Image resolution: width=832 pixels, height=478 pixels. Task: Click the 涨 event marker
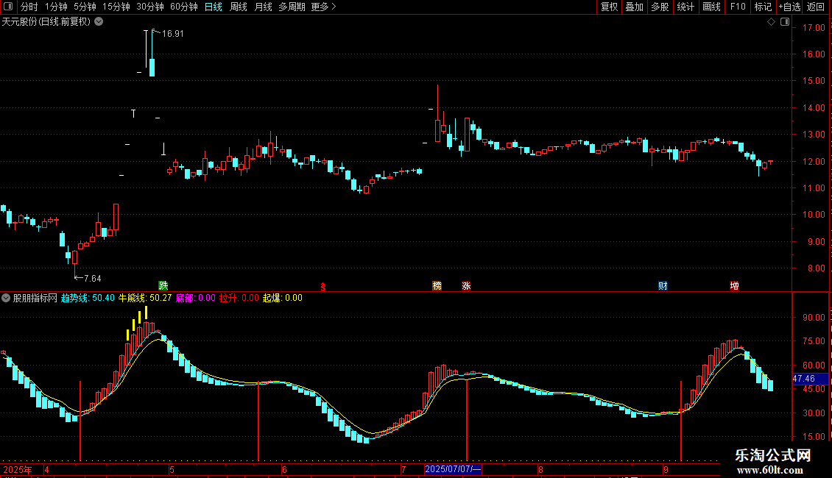point(466,286)
